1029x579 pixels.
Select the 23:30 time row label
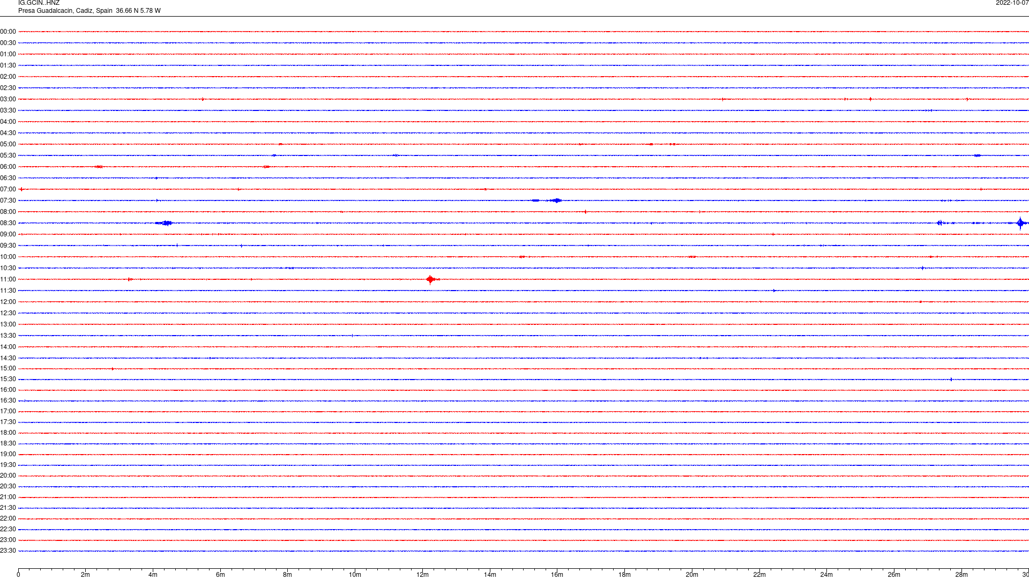pos(8,551)
